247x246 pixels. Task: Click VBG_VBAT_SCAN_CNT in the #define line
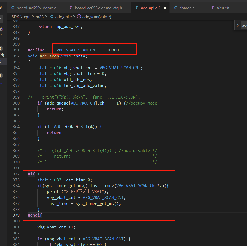(x=77, y=50)
